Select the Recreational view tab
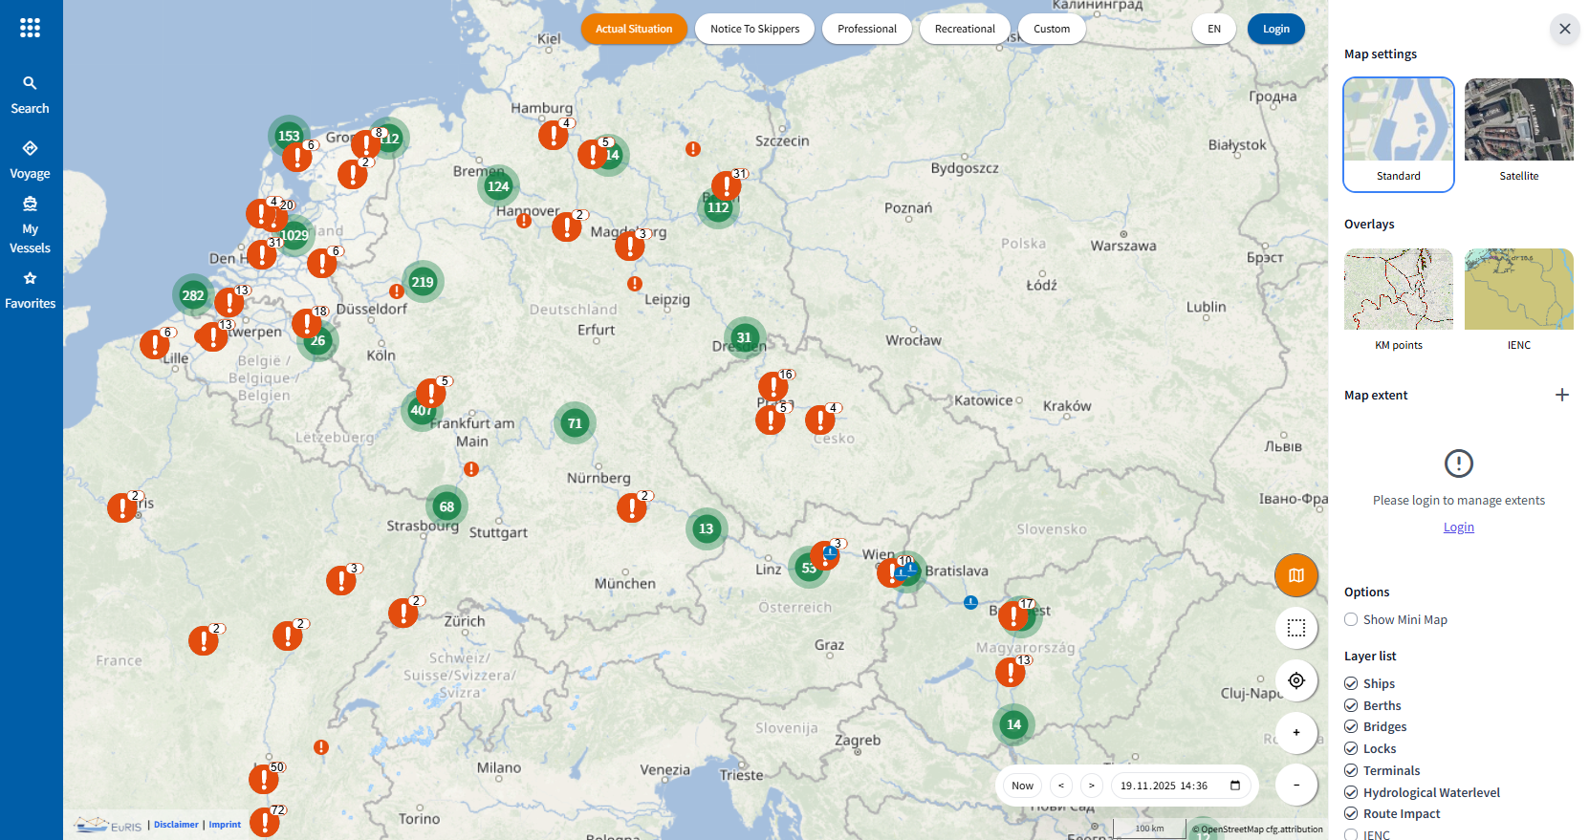 (x=964, y=29)
